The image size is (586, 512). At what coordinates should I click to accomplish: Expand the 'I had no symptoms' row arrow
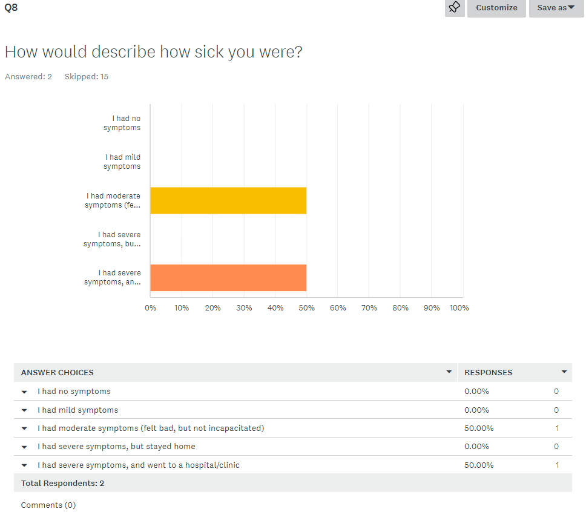25,392
